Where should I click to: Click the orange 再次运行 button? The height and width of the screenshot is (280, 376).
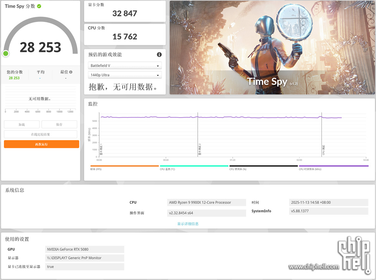[41, 144]
